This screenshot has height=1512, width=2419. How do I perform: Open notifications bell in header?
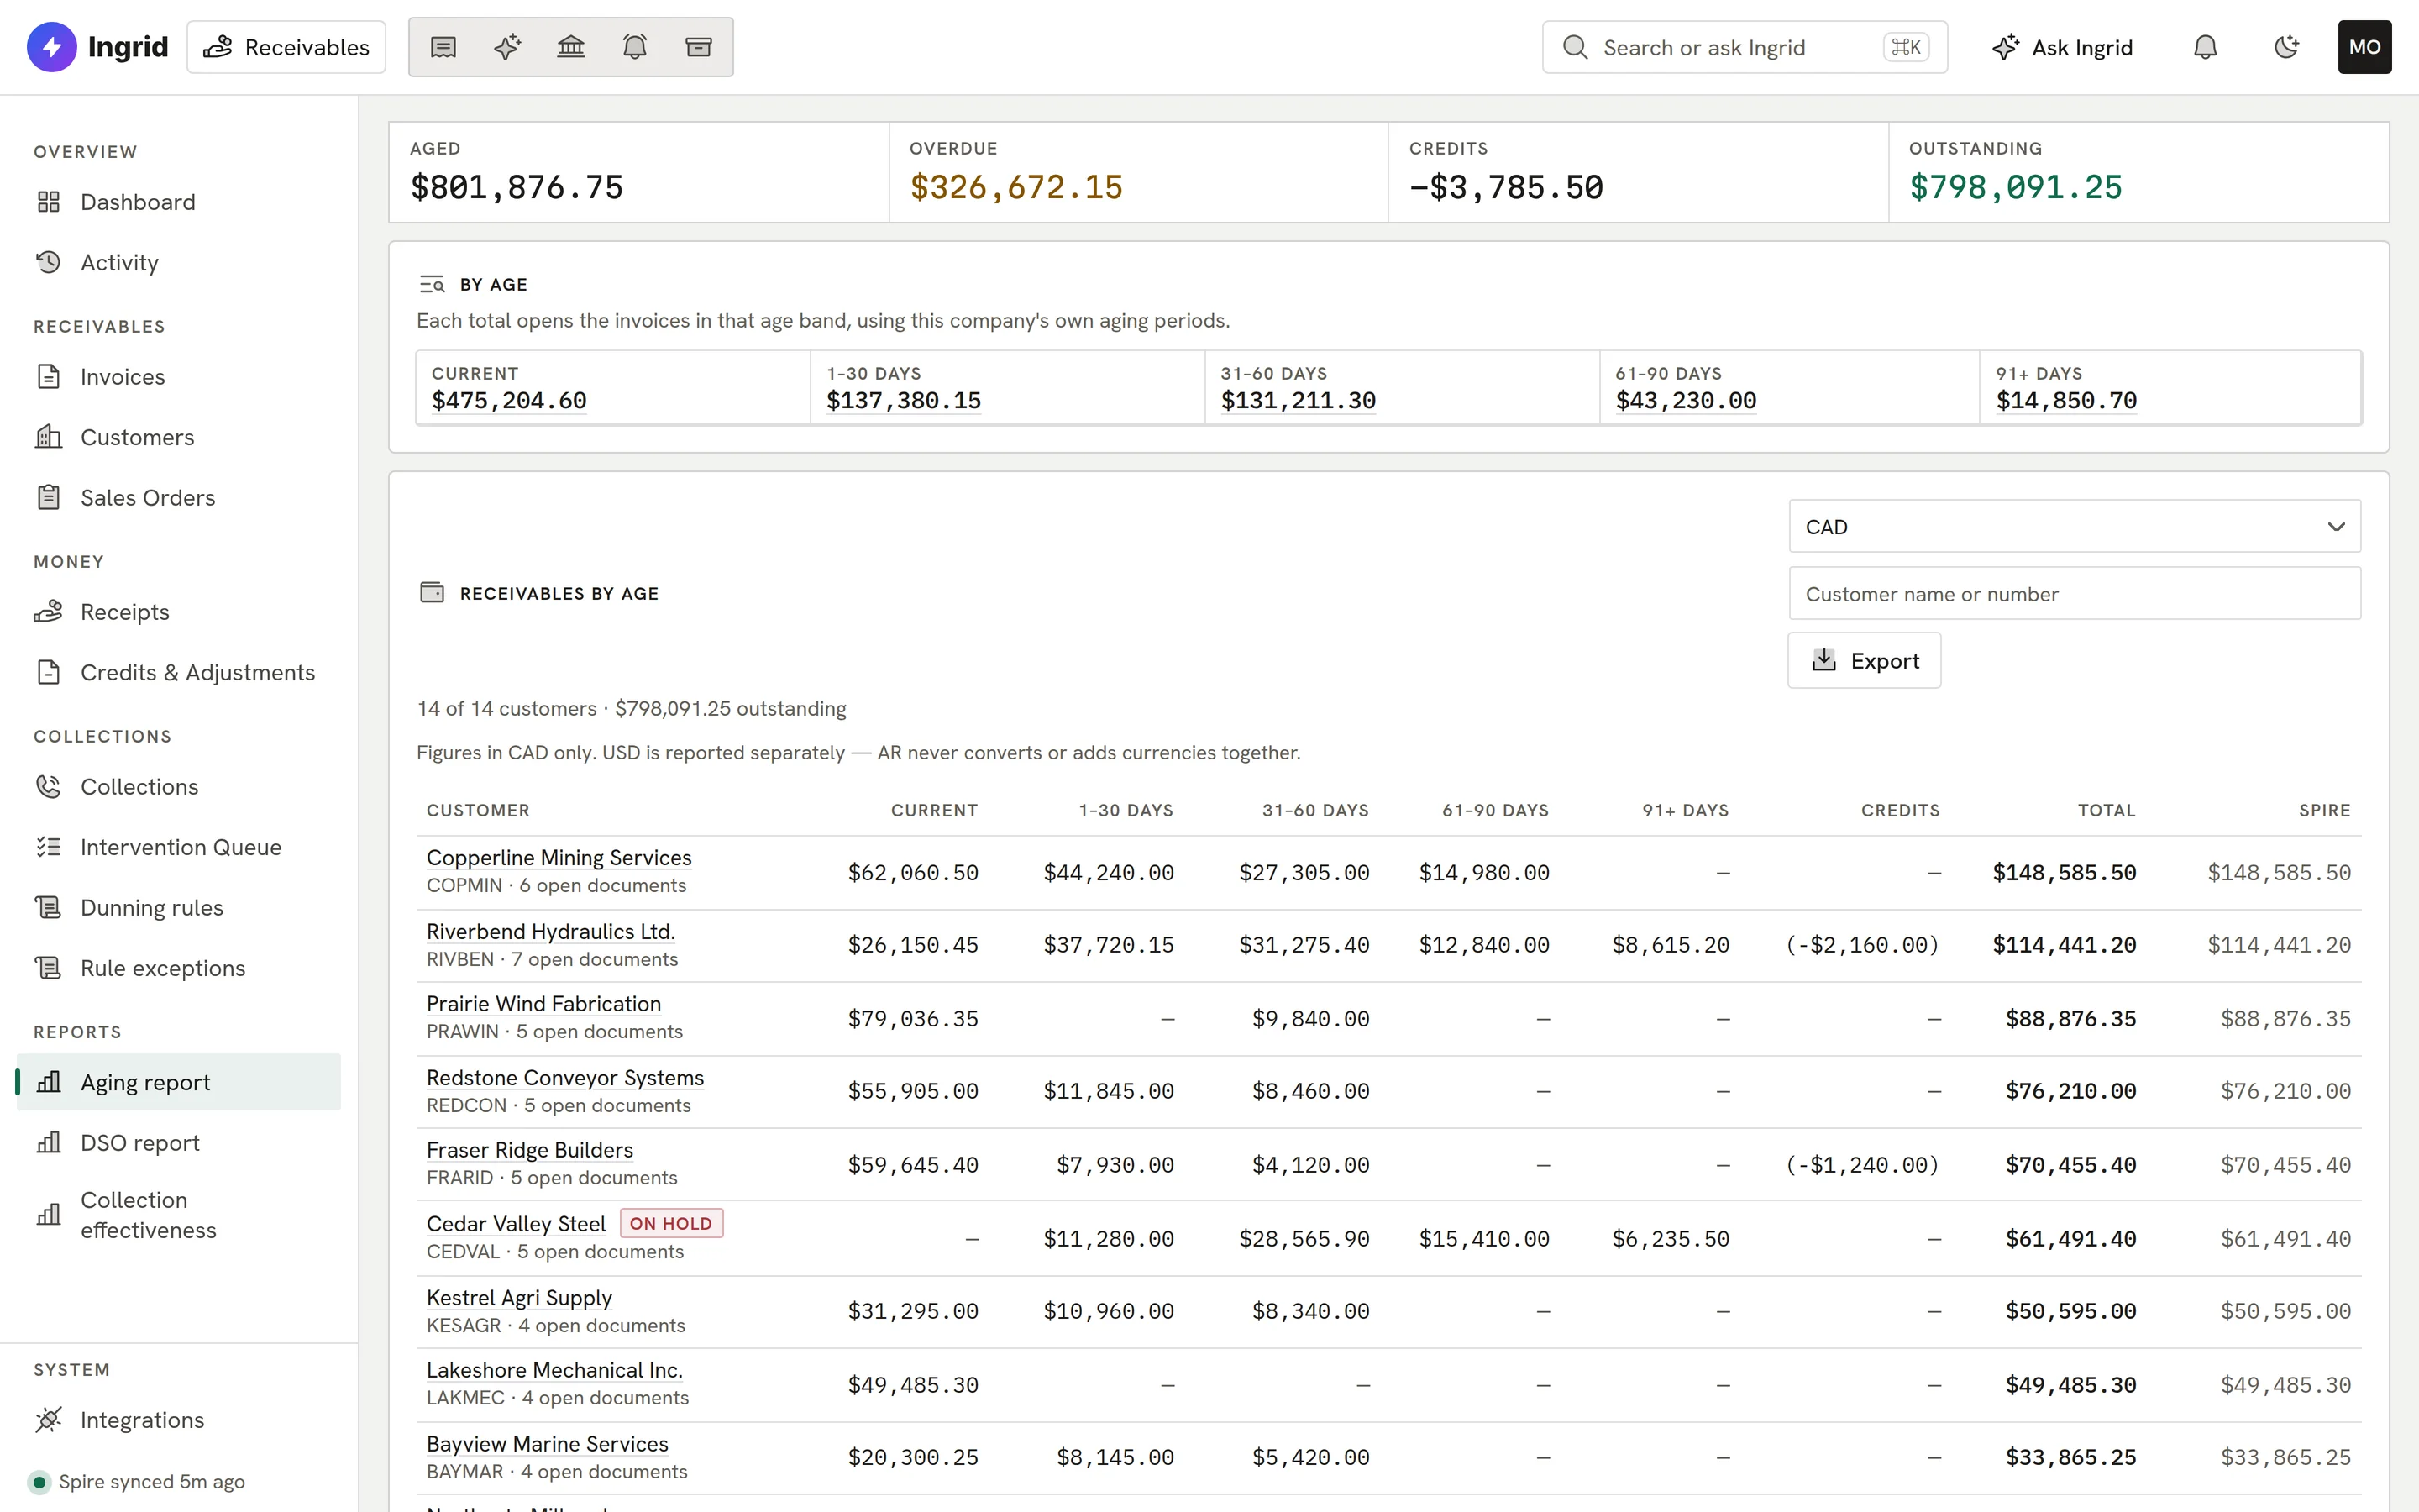tap(2205, 47)
